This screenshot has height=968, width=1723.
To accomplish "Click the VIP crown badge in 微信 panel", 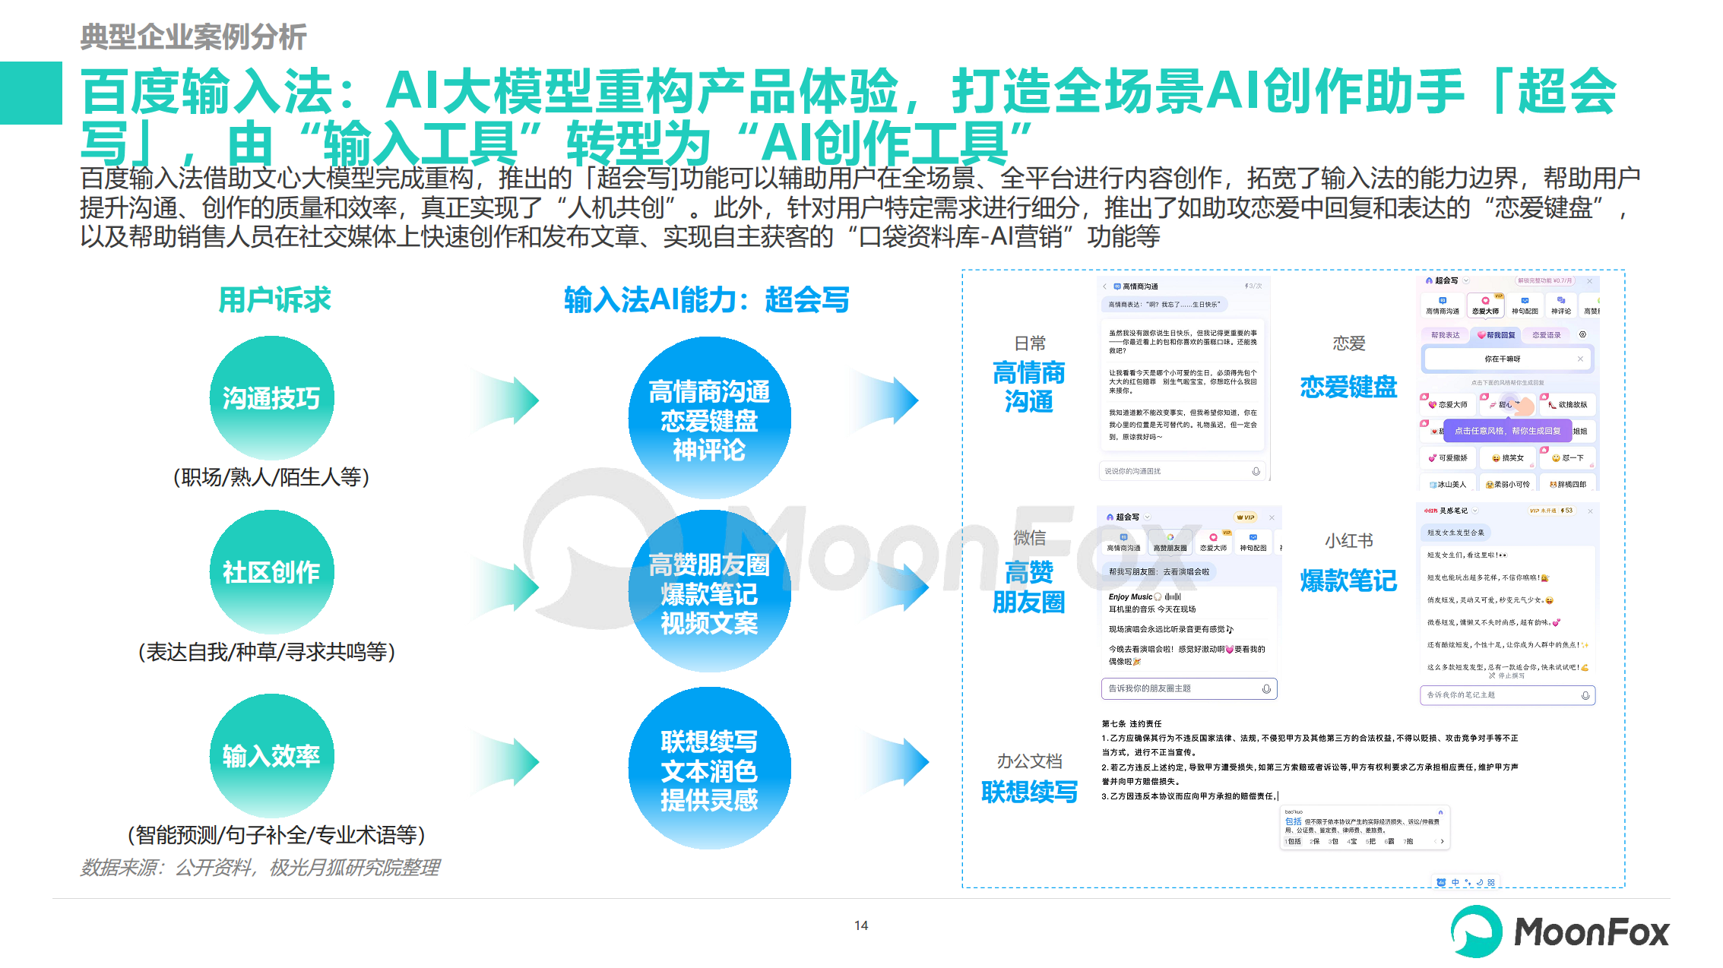I will (x=1245, y=517).
